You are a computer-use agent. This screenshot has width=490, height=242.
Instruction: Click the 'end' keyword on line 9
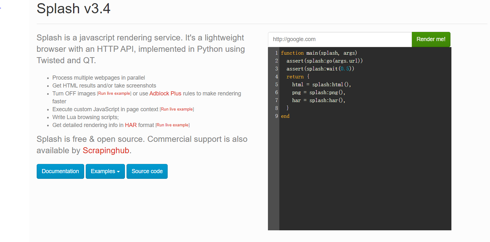coord(285,116)
